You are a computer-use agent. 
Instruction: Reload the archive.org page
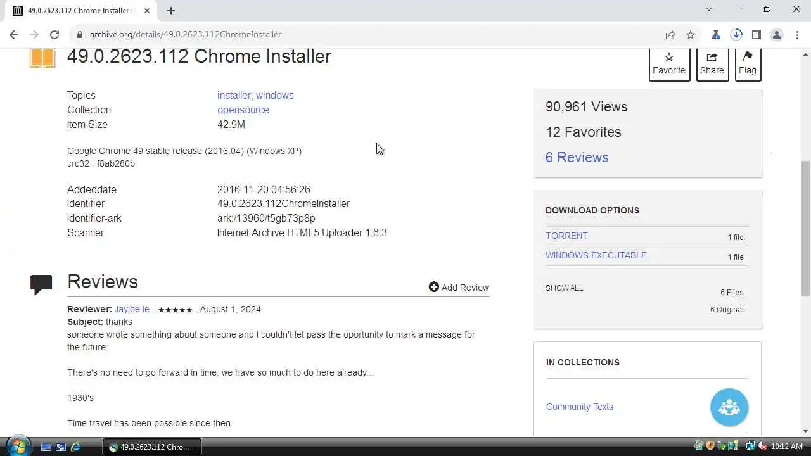(54, 35)
